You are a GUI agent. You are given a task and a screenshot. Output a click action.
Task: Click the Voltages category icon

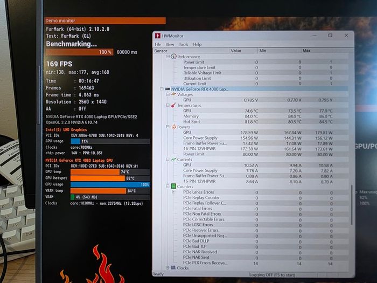pyautogui.click(x=173, y=94)
